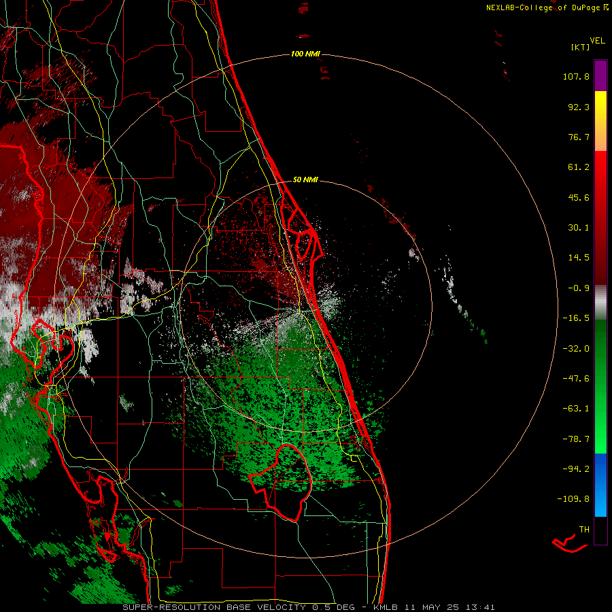Click the '100 NMI' range ring label
This screenshot has width=612, height=612.
pyautogui.click(x=305, y=54)
